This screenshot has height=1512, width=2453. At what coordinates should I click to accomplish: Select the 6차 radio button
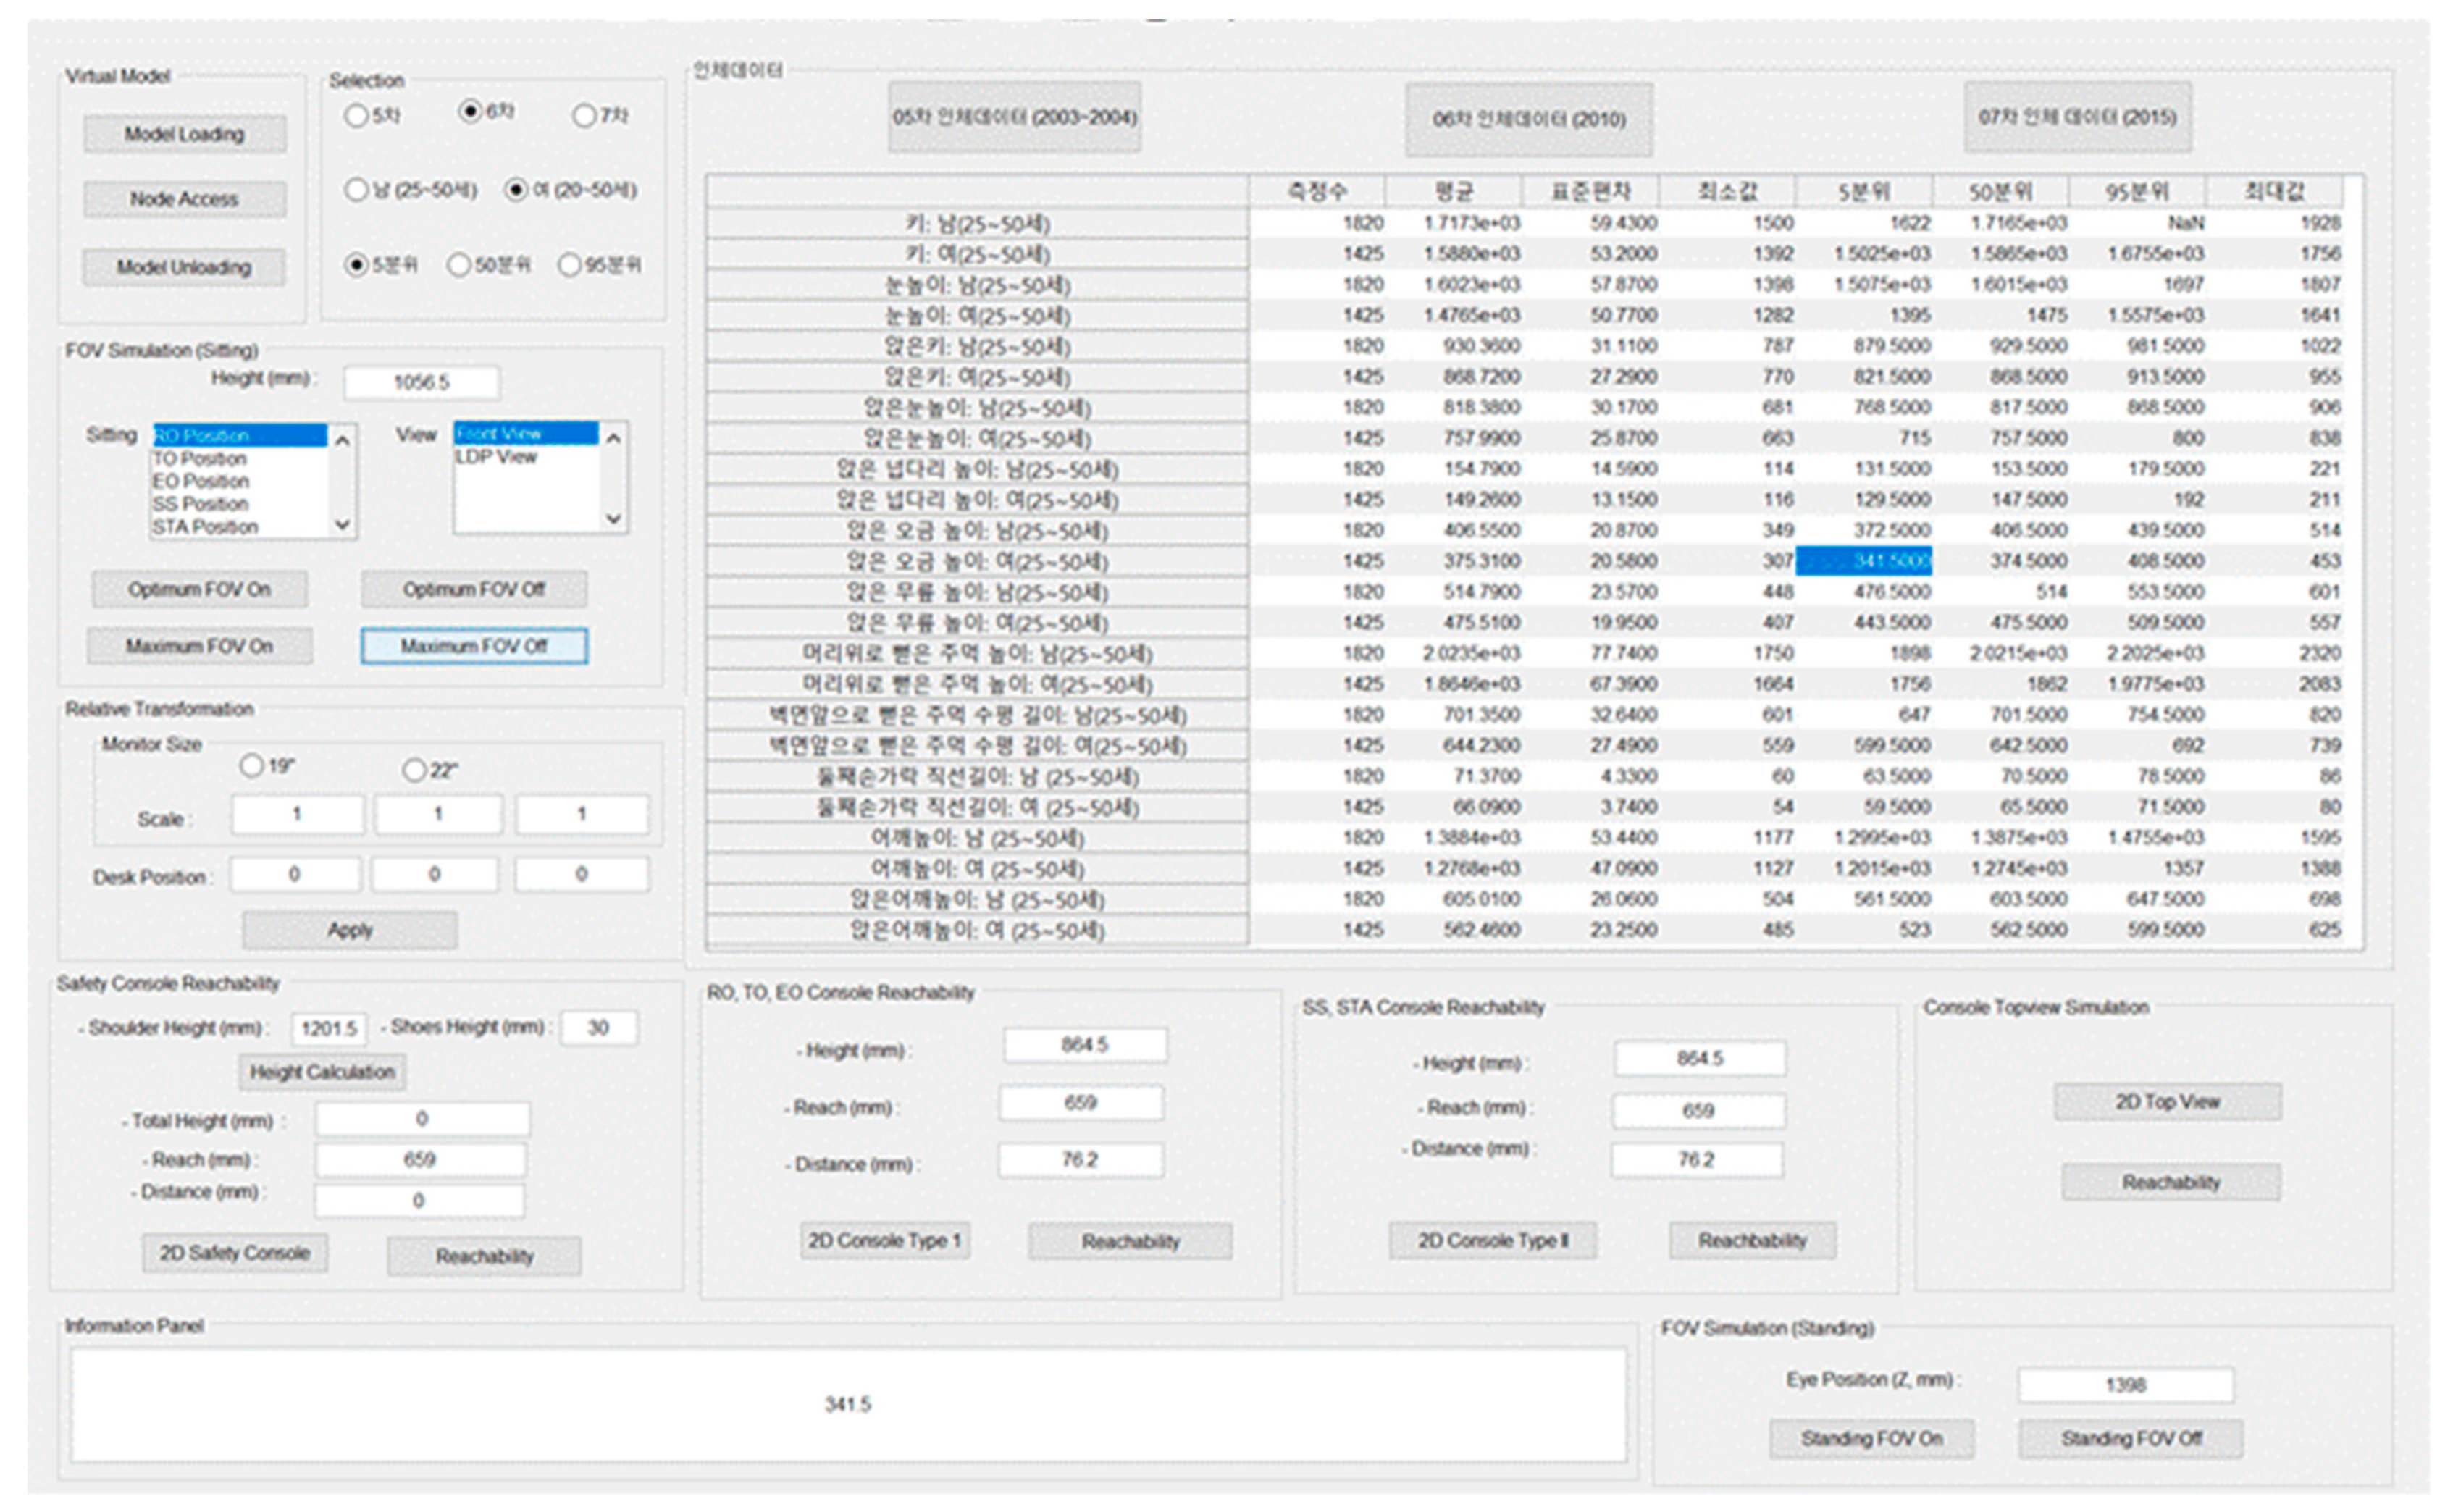point(470,111)
